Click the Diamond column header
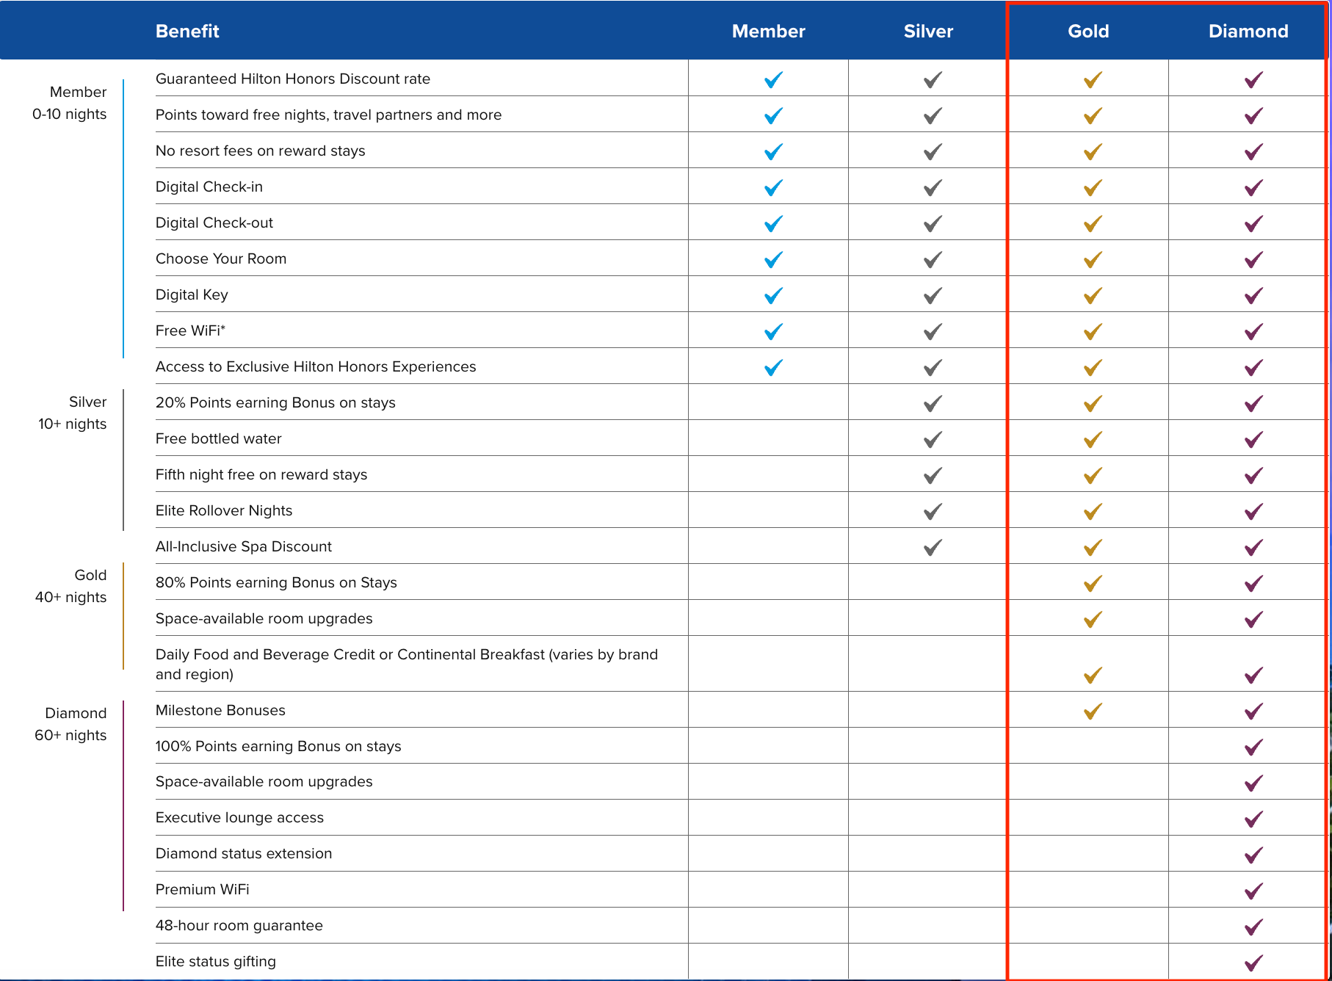Viewport: 1332px width, 981px height. 1248,31
